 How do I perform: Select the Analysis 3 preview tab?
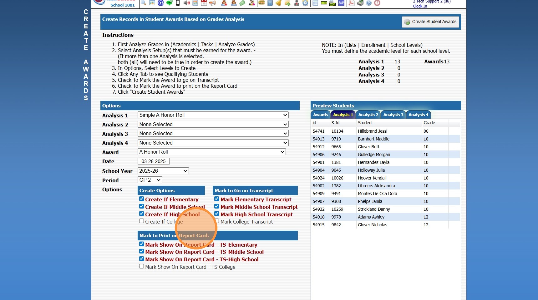coord(393,115)
